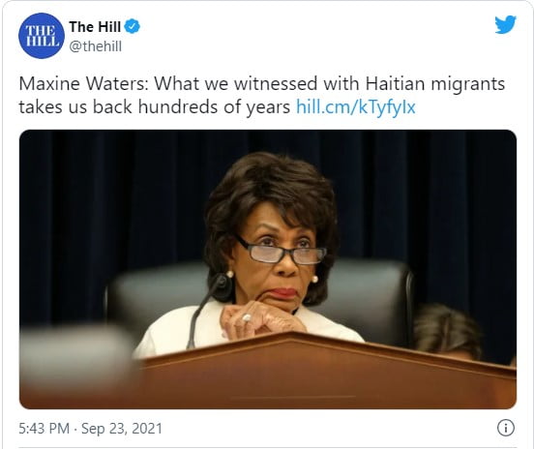Image resolution: width=534 pixels, height=449 pixels.
Task: Open the tweet's attached photo
Action: (x=268, y=269)
